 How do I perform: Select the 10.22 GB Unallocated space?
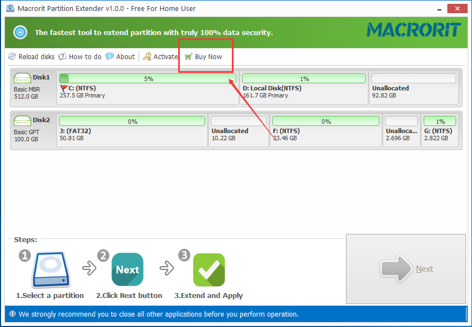[238, 134]
